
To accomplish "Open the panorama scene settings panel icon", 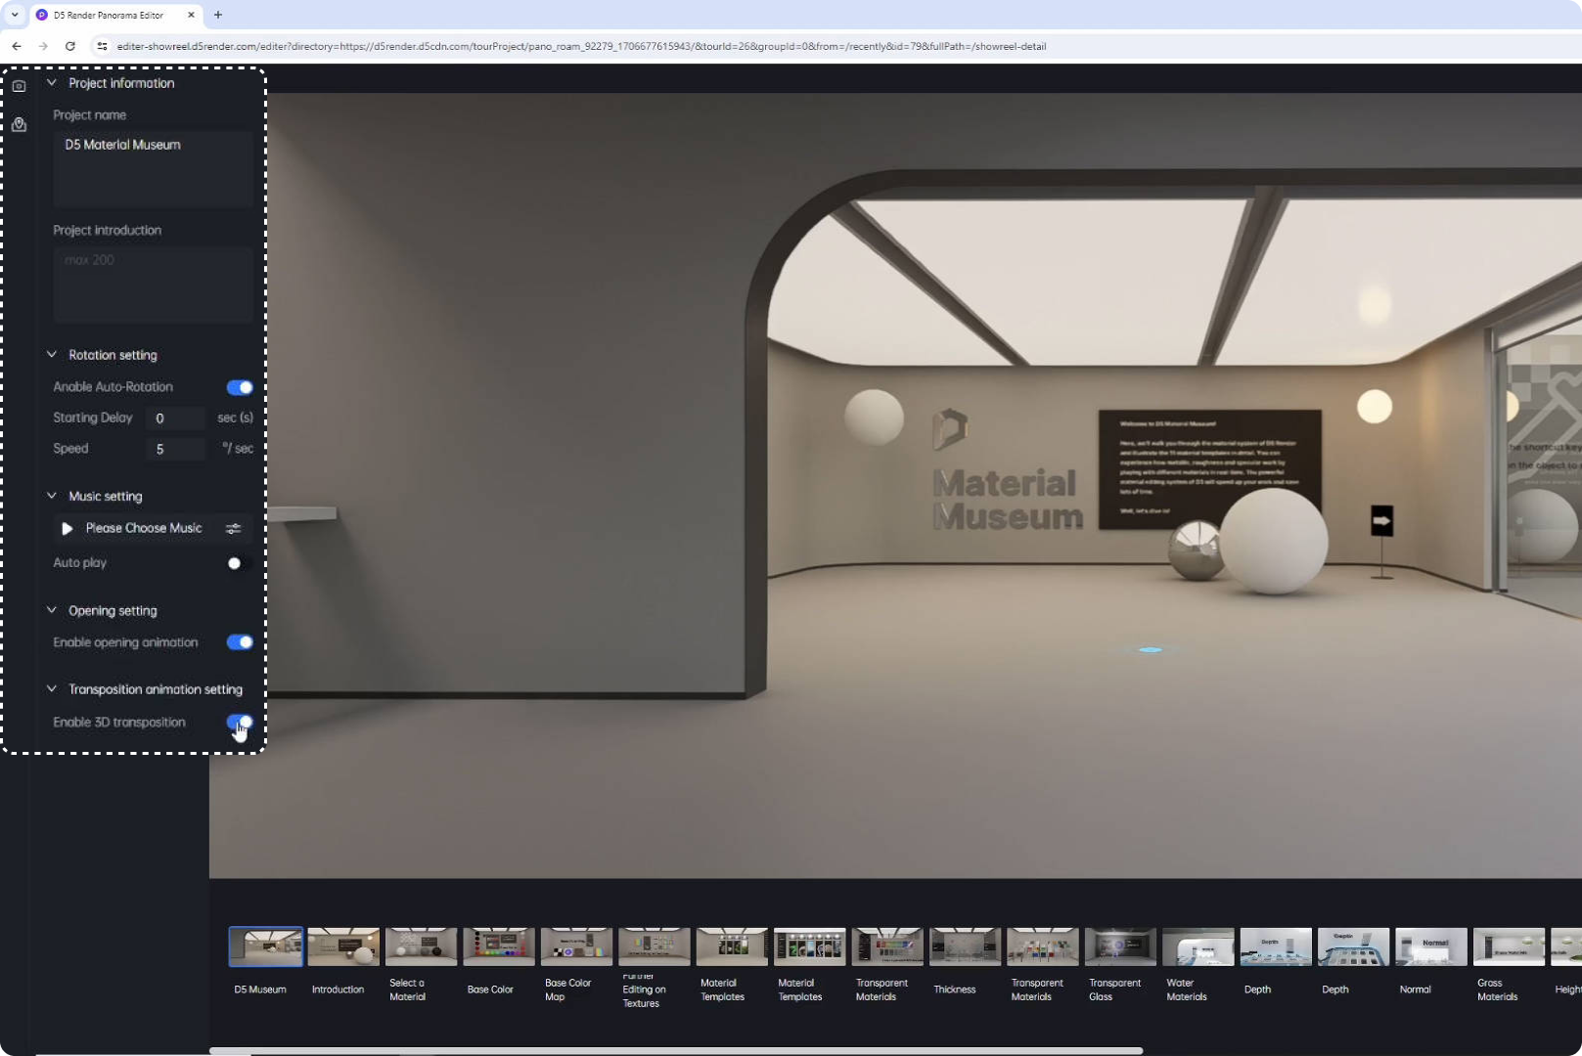I will click(x=19, y=85).
